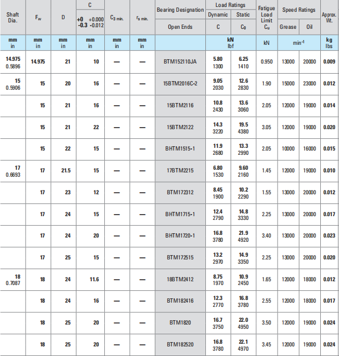Image resolution: width=339 pixels, height=356 pixels.
Task: Select the 18BTM2412 bearing entry
Action: click(x=180, y=279)
